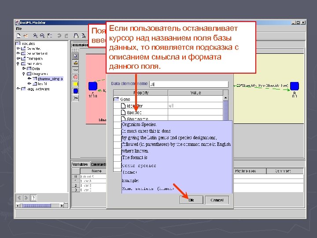Click the Undo toolbar icon
The image size is (317, 238).
[59, 36]
